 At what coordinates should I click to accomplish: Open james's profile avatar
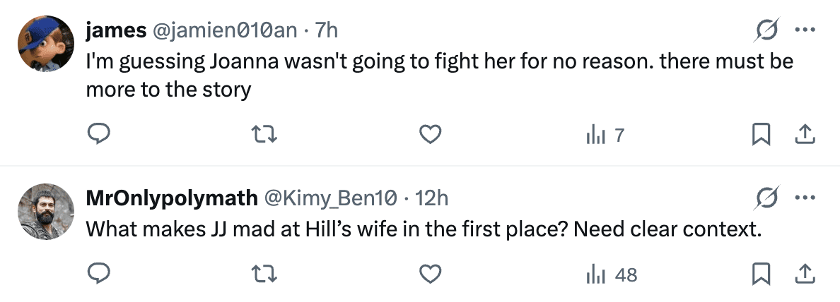[x=46, y=44]
